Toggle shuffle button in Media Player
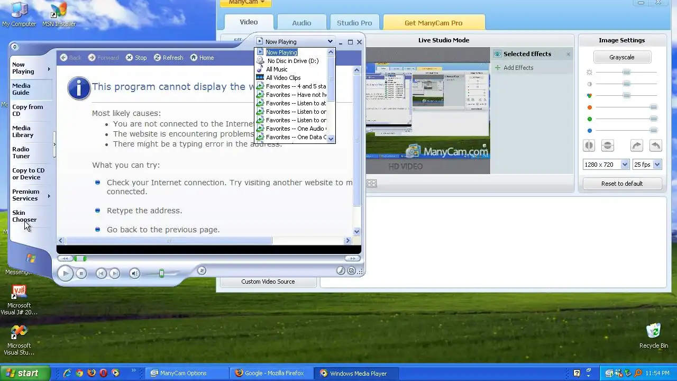Viewport: 677px width, 381px height. (x=202, y=270)
